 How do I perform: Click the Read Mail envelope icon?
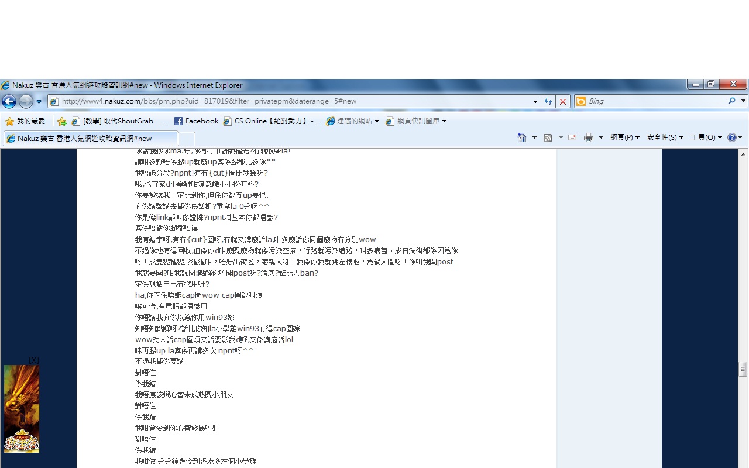coord(572,137)
